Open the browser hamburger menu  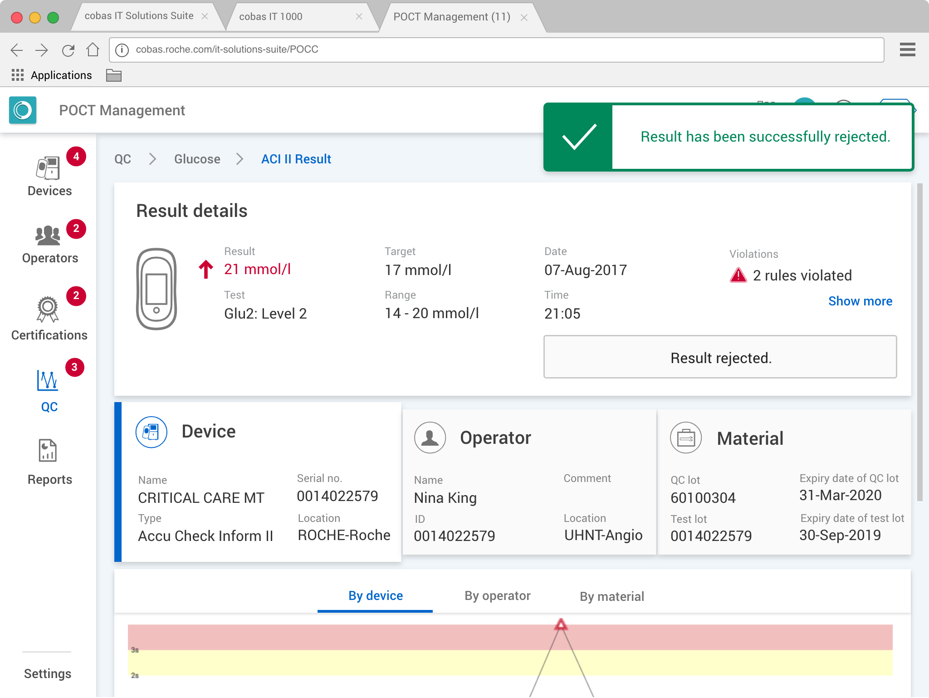(907, 49)
